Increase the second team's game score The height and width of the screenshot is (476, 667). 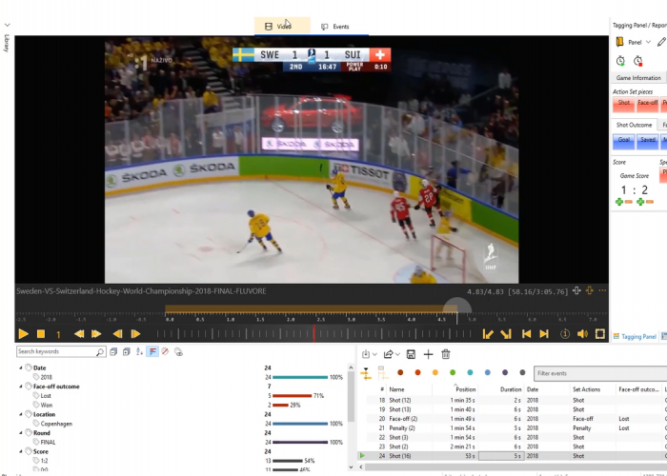[640, 202]
